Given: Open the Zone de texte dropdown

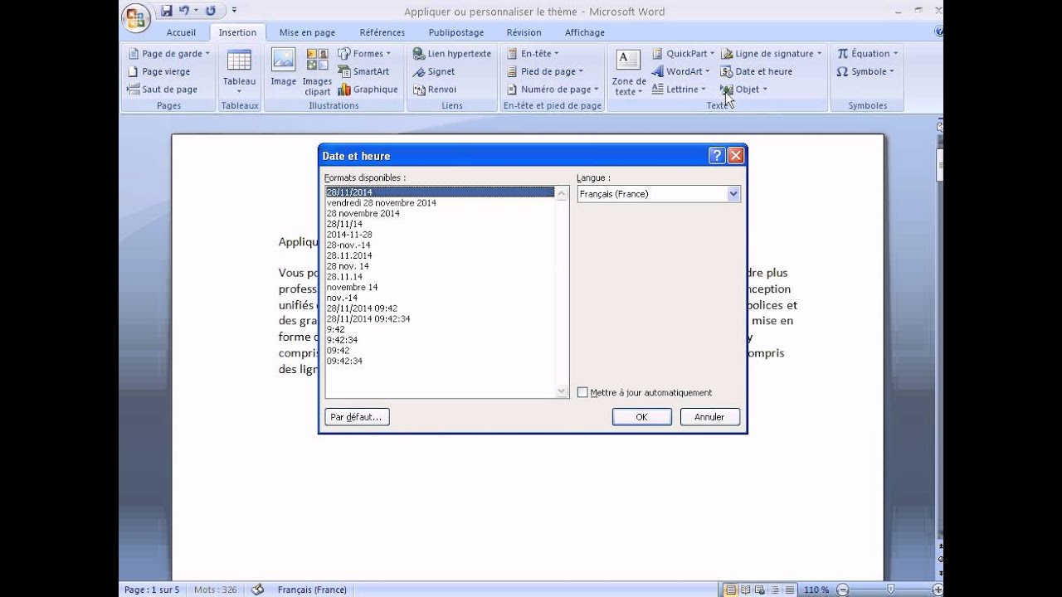Looking at the screenshot, I should pos(628,72).
